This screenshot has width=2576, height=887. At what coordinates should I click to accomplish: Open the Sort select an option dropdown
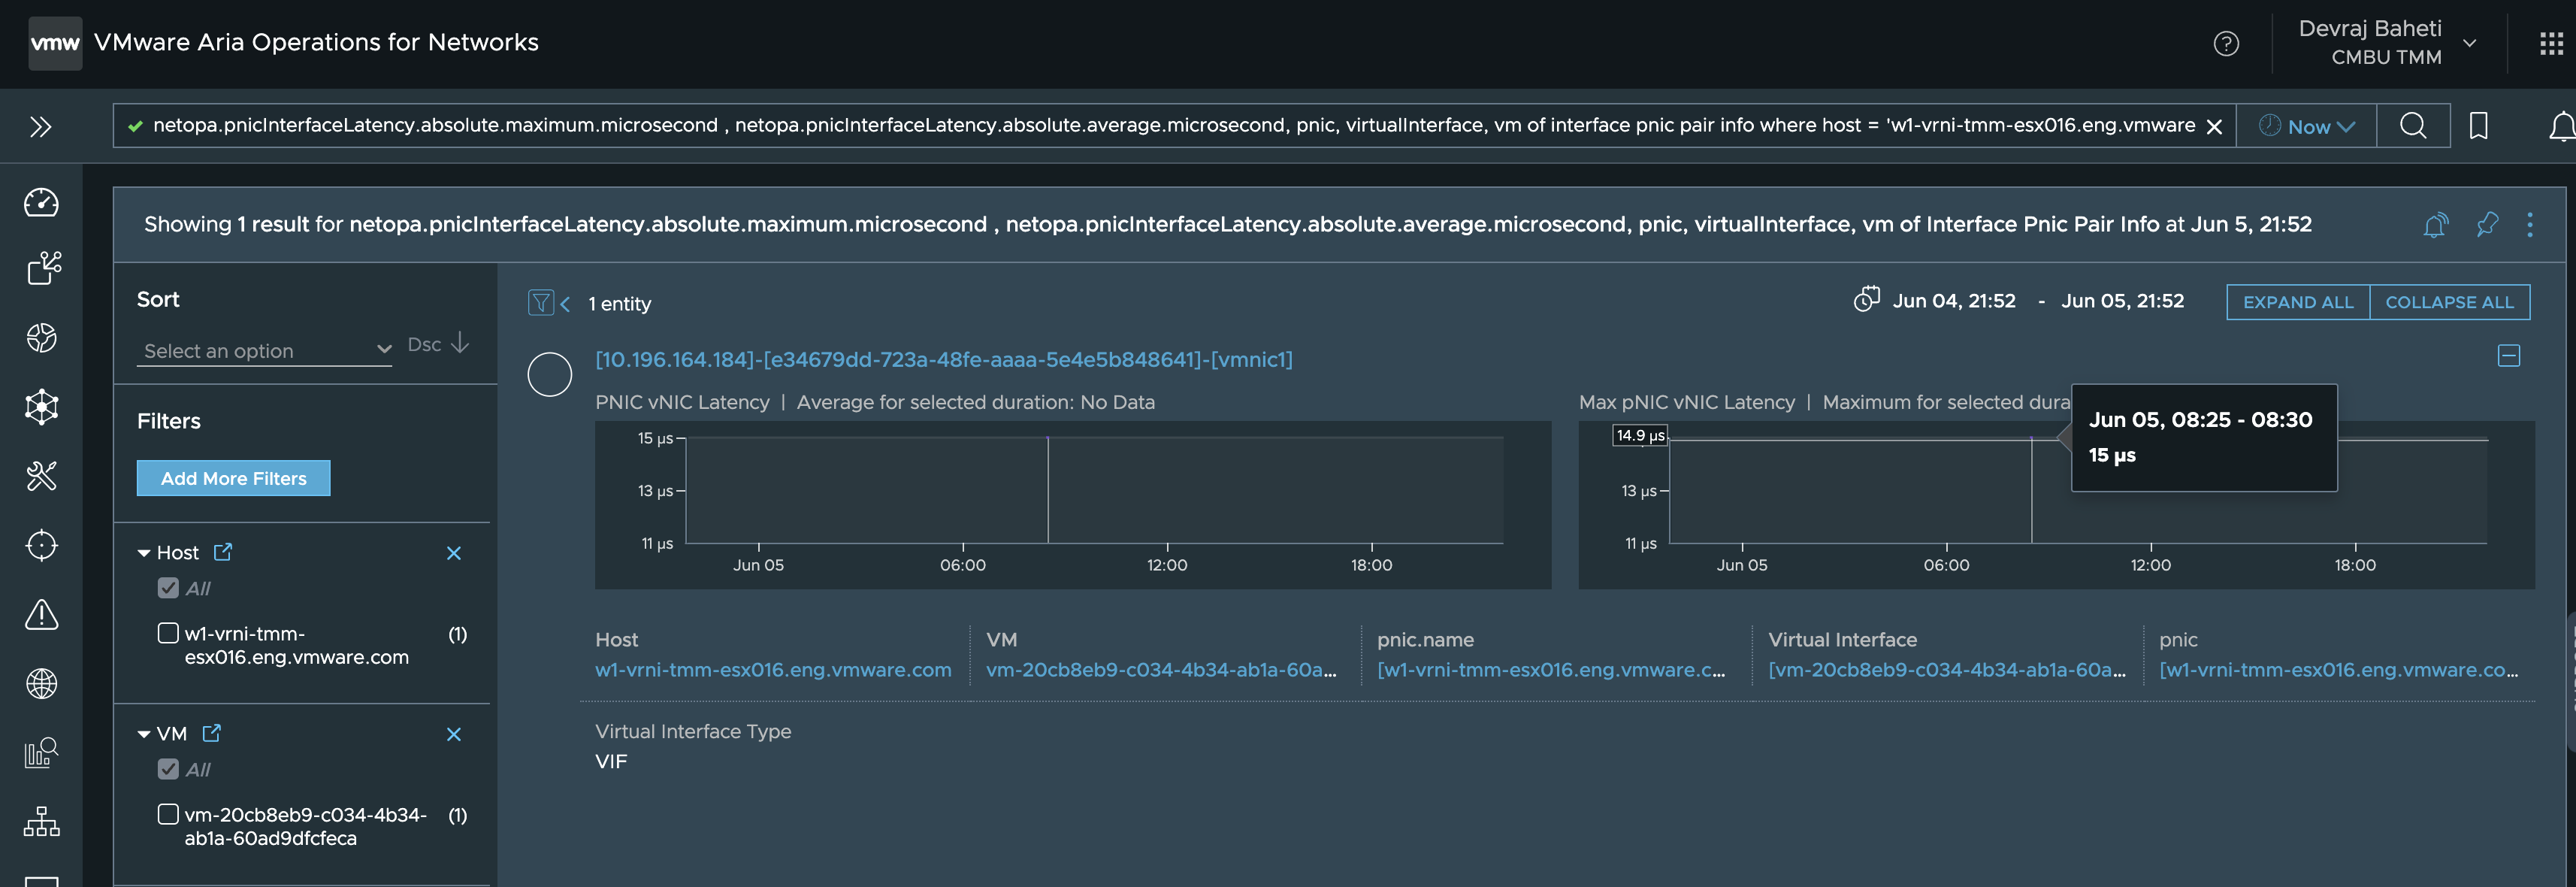pos(264,350)
